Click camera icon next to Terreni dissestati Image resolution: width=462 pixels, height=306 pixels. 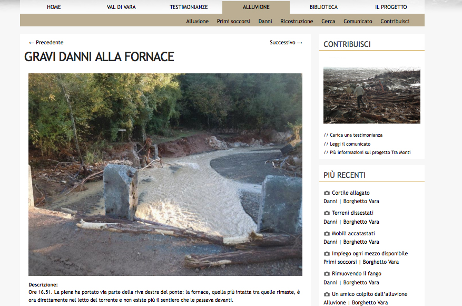pos(327,213)
